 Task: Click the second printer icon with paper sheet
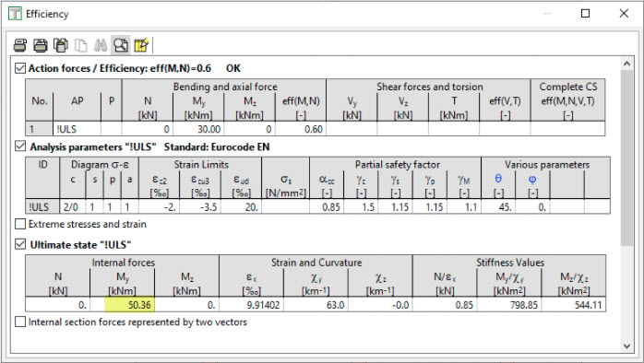point(41,45)
